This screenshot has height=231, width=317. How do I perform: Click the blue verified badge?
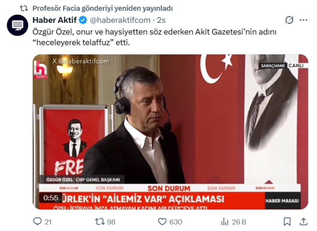click(x=83, y=20)
